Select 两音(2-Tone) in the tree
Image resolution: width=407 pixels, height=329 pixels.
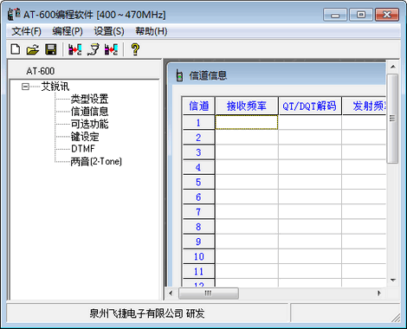[x=96, y=161]
